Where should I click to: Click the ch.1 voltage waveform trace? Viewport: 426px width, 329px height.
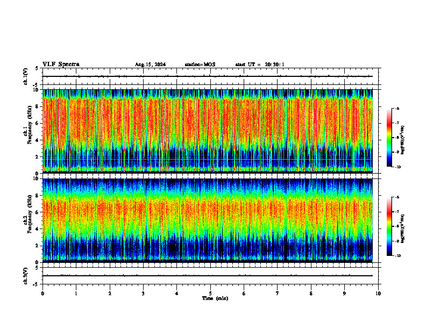208,76
